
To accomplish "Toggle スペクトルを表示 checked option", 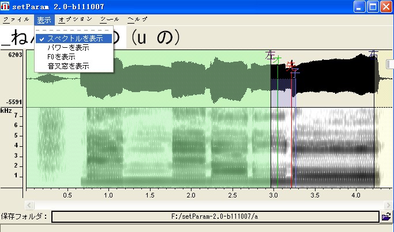I will 74,39.
